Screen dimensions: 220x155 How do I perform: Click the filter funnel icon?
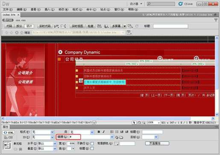pyautogui.click(x=216, y=20)
